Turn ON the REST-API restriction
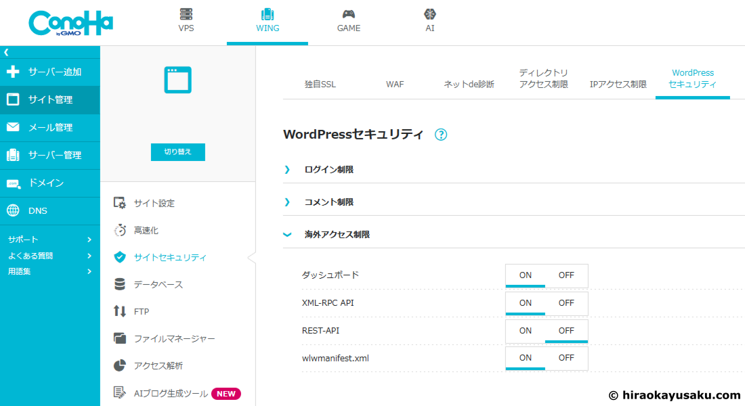This screenshot has width=745, height=406. pyautogui.click(x=526, y=331)
